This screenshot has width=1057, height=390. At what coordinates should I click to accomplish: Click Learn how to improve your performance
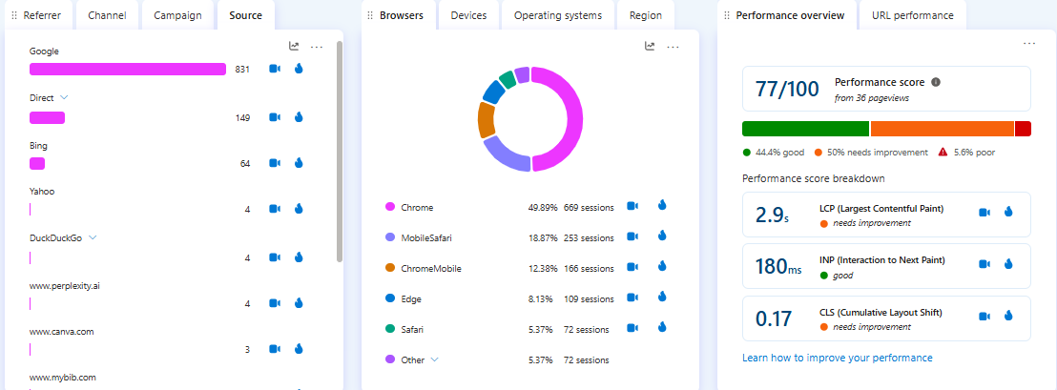click(x=837, y=358)
